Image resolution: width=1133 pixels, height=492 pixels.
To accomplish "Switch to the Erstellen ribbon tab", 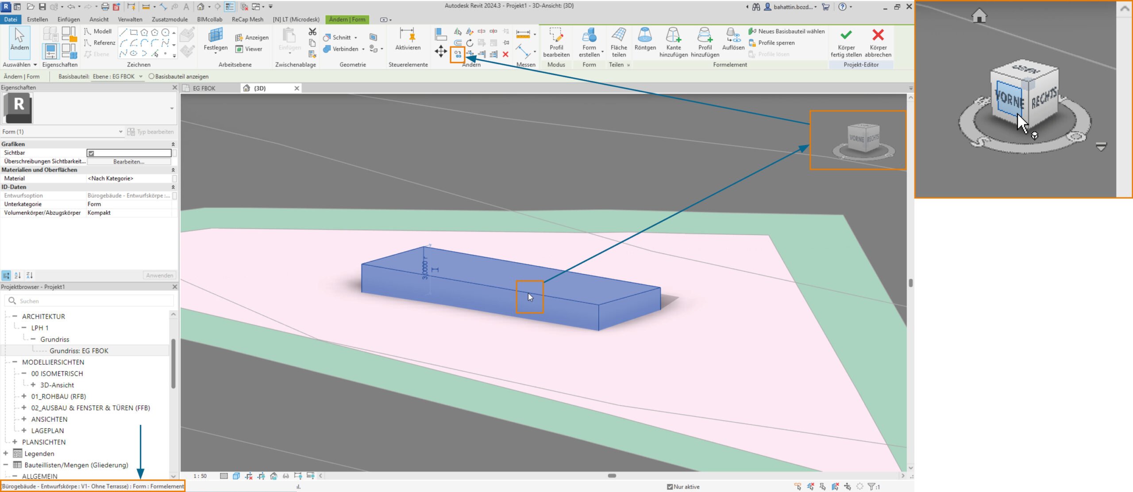I will [37, 19].
